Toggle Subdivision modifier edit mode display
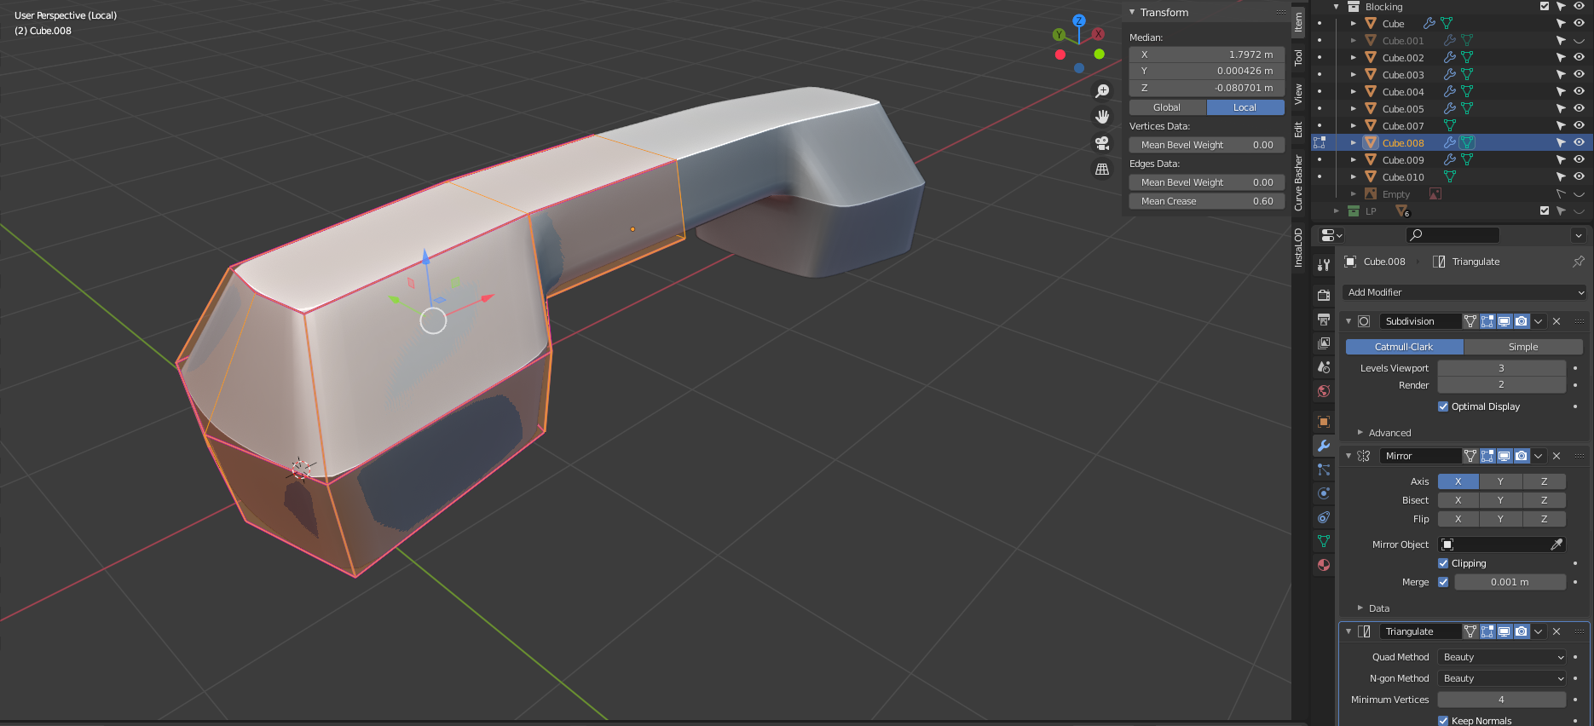The height and width of the screenshot is (726, 1594). tap(1487, 321)
